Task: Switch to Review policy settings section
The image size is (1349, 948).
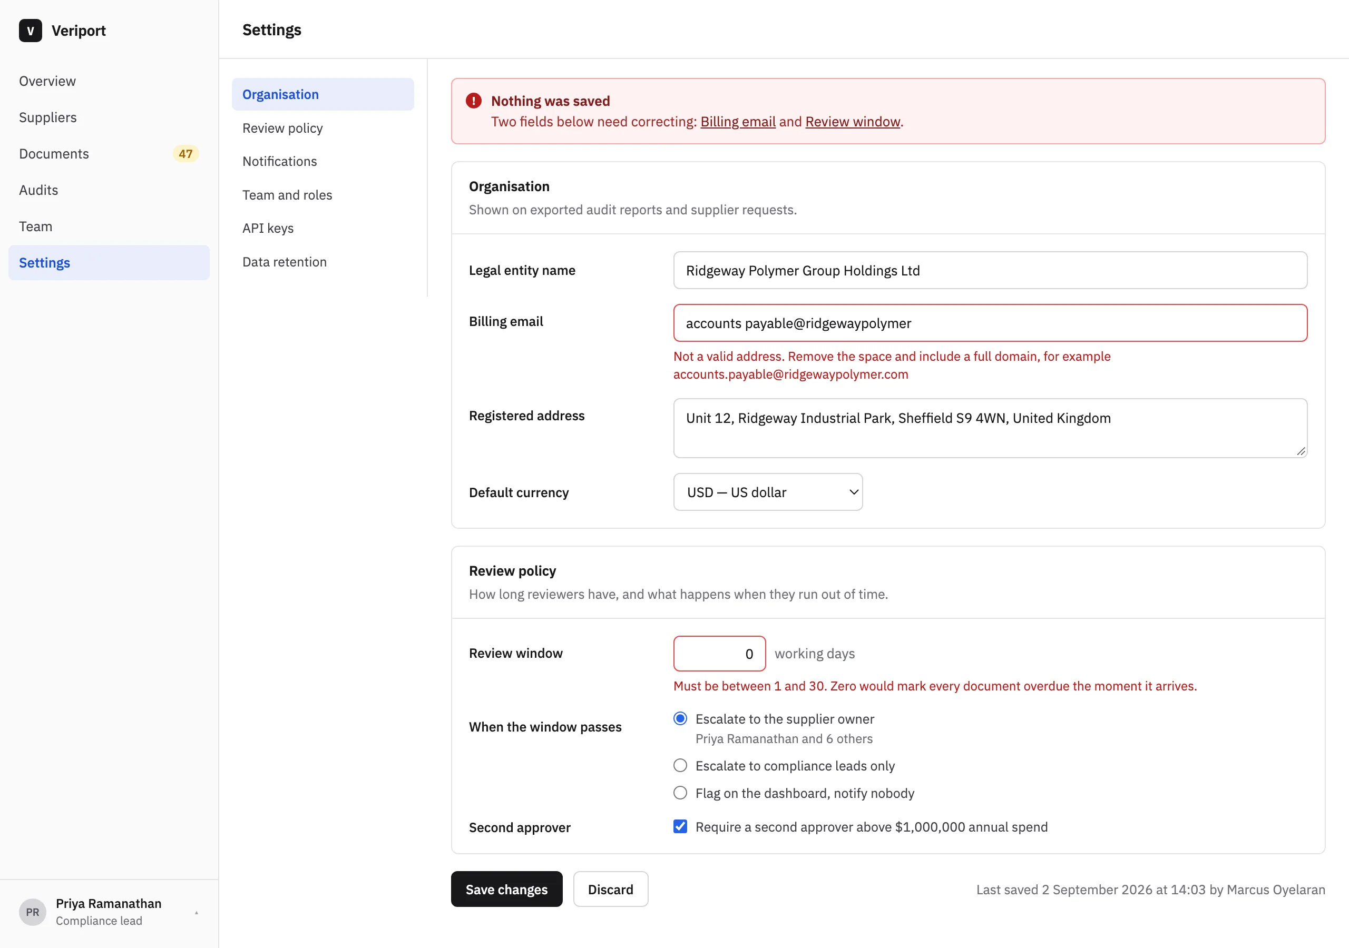Action: [x=322, y=128]
